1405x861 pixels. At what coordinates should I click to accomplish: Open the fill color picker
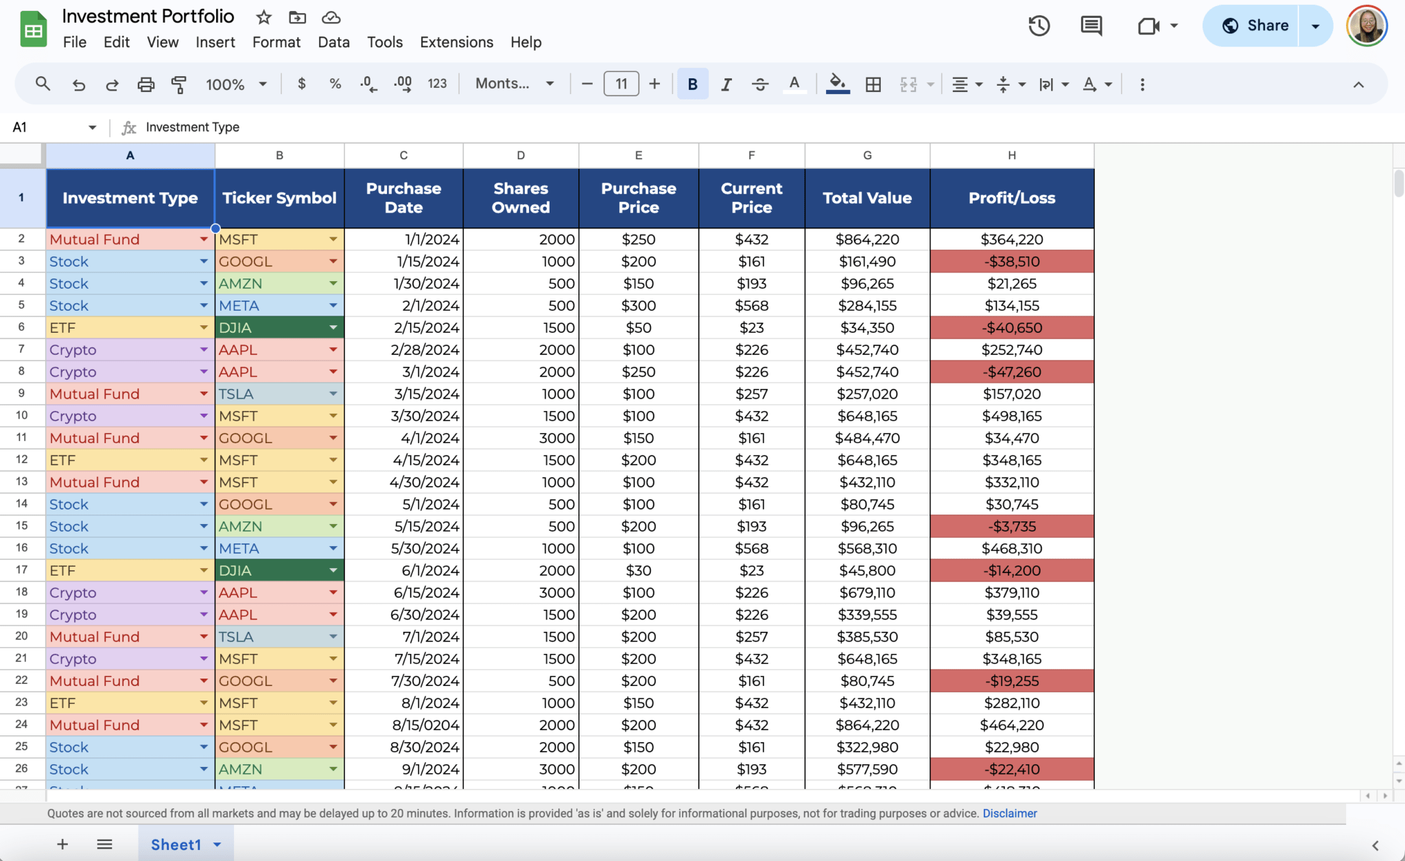click(x=838, y=84)
